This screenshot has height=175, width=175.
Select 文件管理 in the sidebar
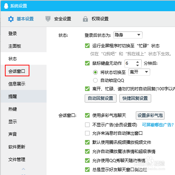(x=24, y=159)
